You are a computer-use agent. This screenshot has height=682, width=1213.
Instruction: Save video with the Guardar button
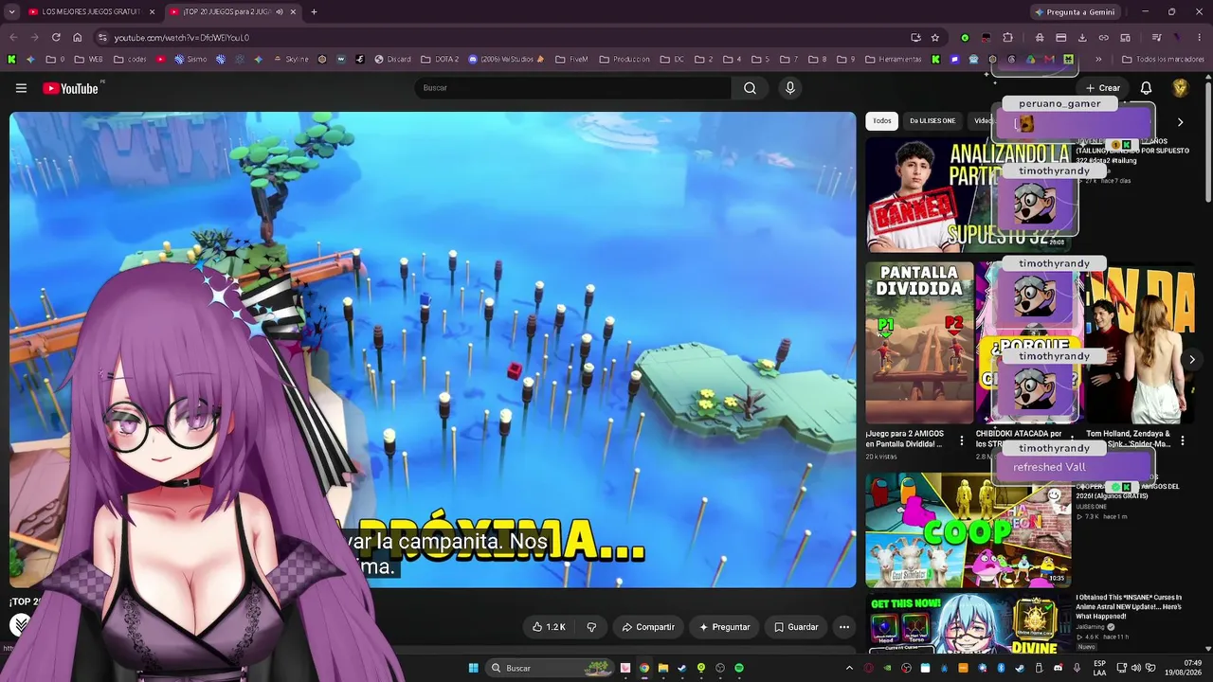(796, 627)
